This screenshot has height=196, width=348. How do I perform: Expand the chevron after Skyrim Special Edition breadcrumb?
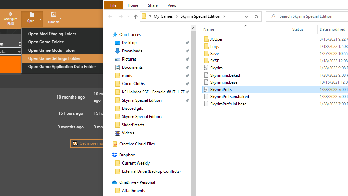[x=224, y=16]
